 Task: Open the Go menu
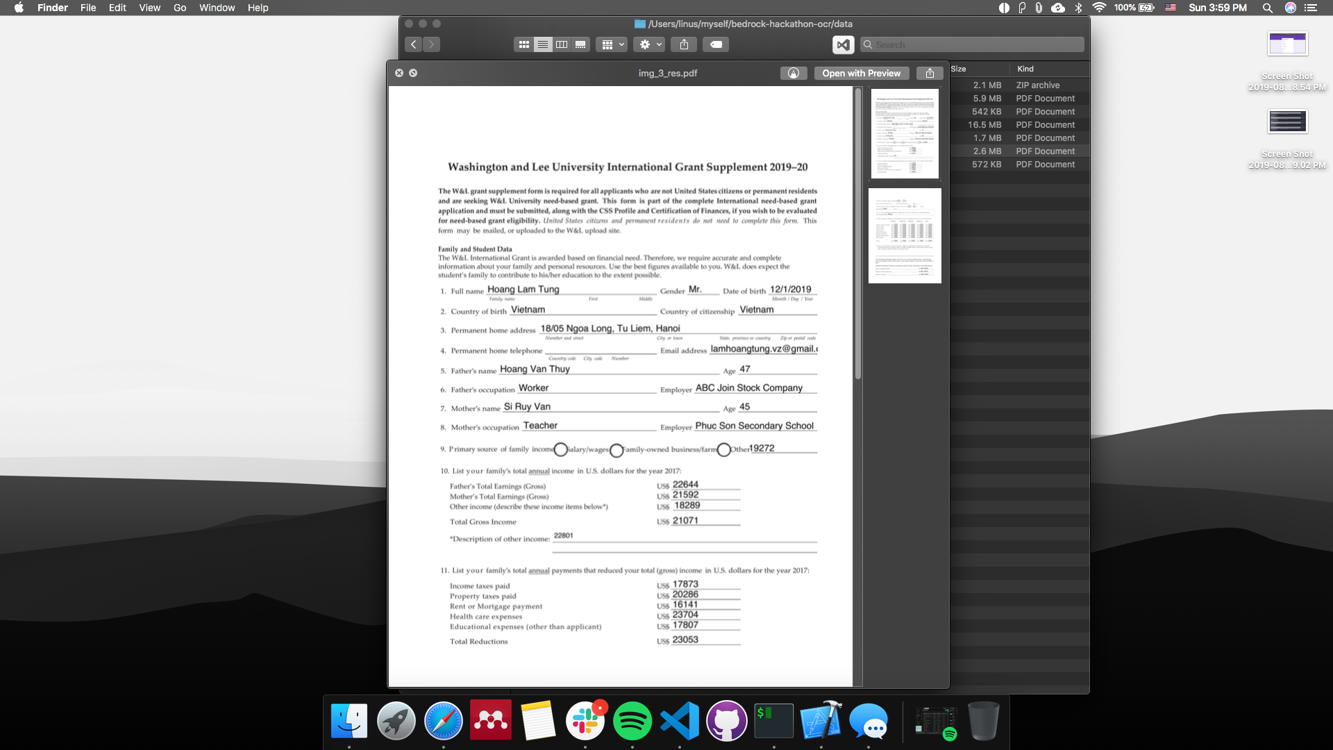click(180, 8)
